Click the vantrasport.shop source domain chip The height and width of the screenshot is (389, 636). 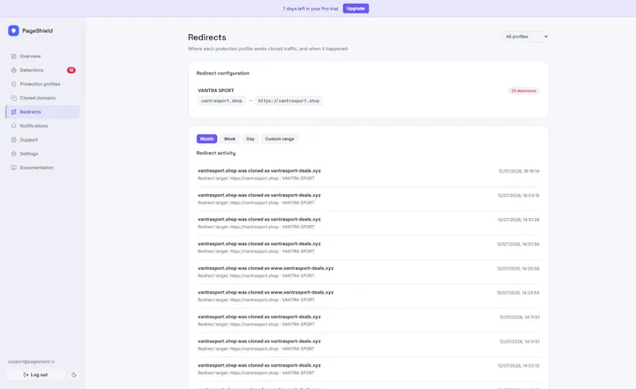[222, 101]
